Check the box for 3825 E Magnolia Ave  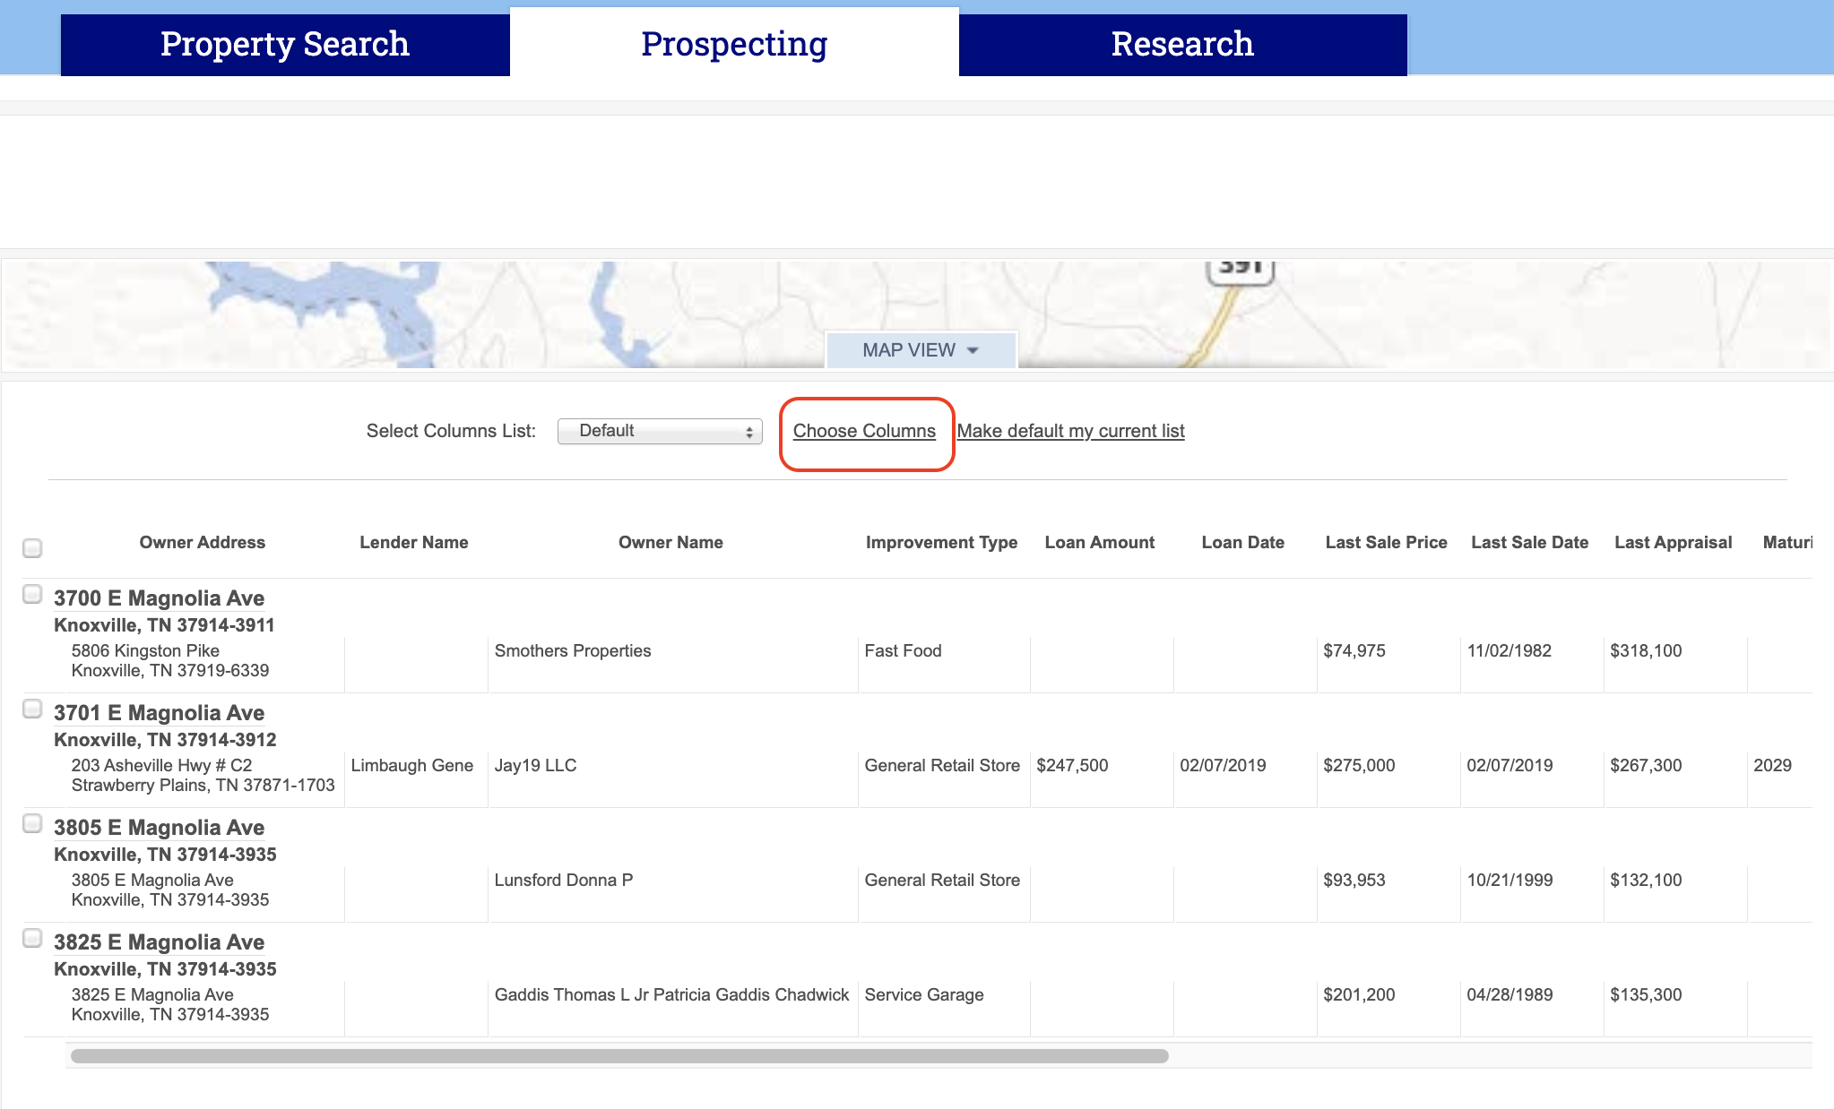pos(32,938)
